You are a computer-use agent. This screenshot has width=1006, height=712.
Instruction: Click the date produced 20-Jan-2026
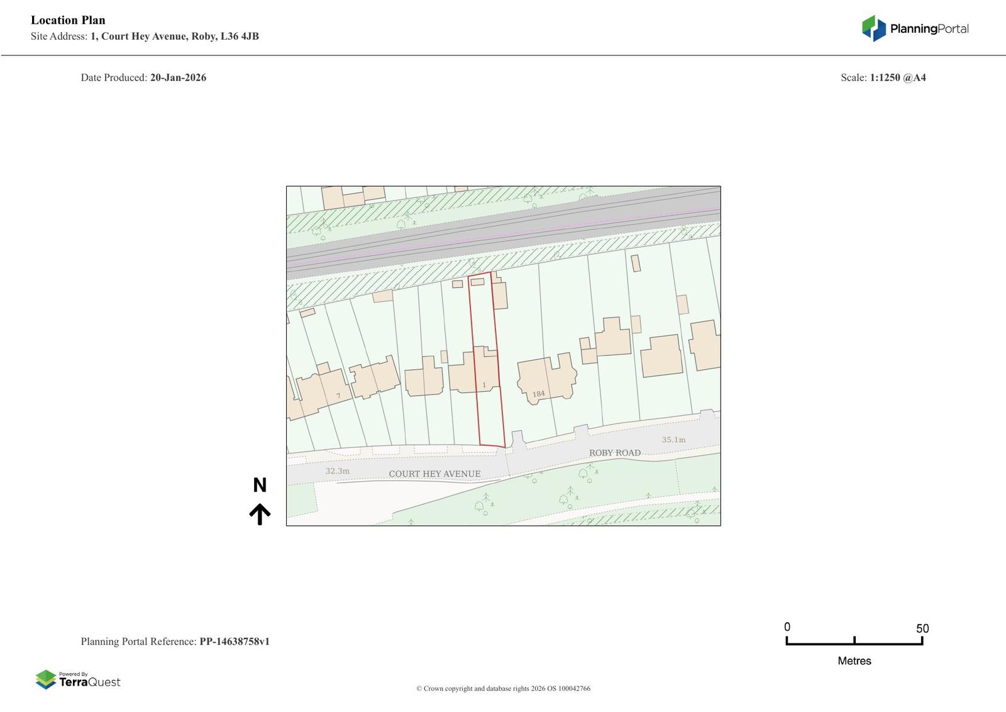(178, 77)
